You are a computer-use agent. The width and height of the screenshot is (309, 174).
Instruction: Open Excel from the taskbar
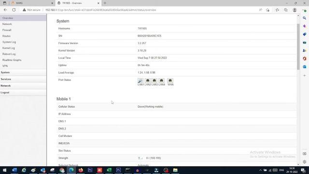[109, 170]
